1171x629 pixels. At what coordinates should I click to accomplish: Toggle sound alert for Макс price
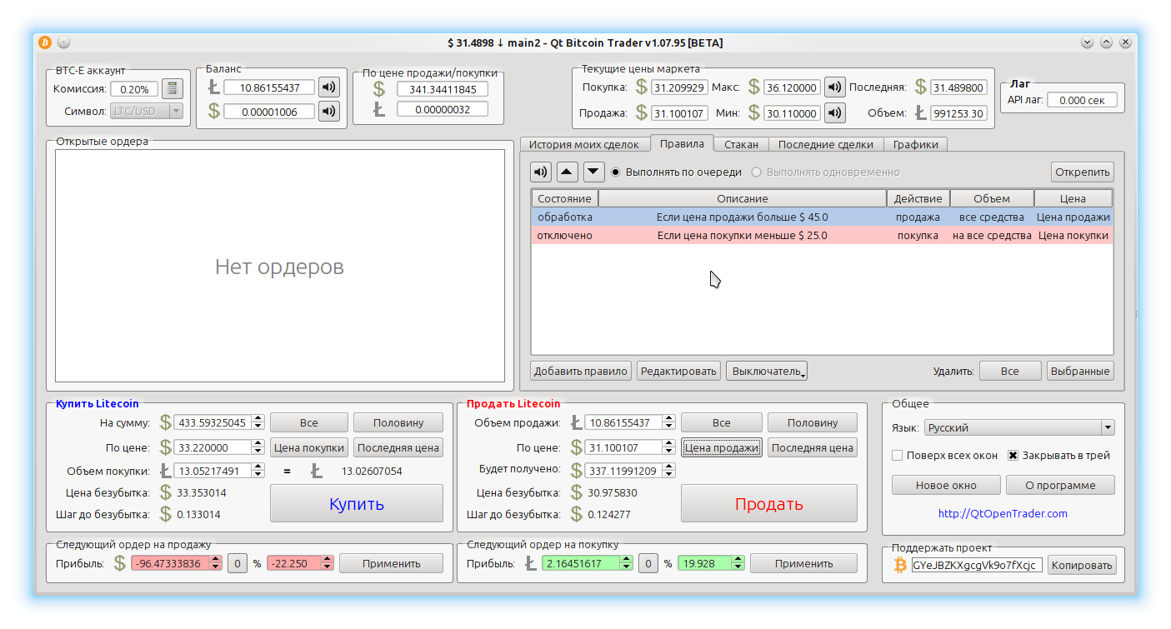pyautogui.click(x=835, y=87)
